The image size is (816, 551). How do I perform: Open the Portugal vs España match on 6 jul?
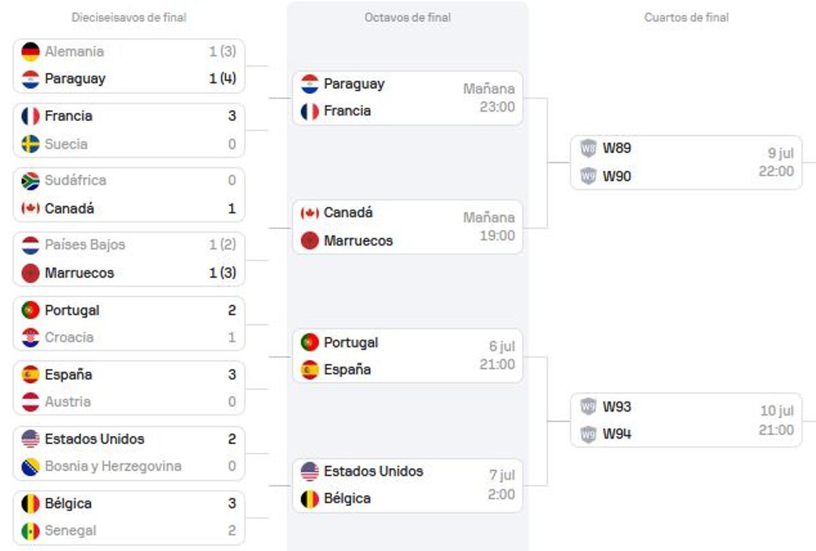(408, 356)
